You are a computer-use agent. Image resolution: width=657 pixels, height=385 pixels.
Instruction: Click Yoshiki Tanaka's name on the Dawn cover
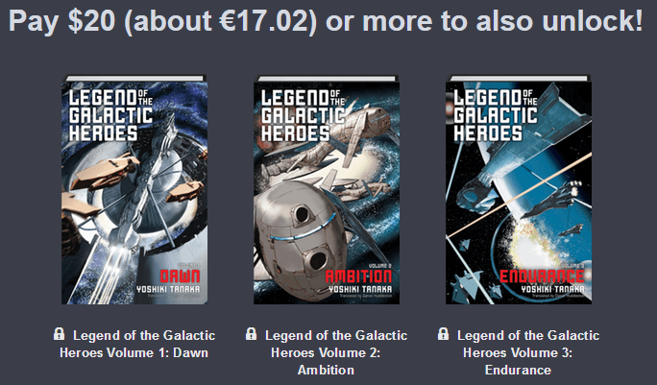tap(168, 289)
